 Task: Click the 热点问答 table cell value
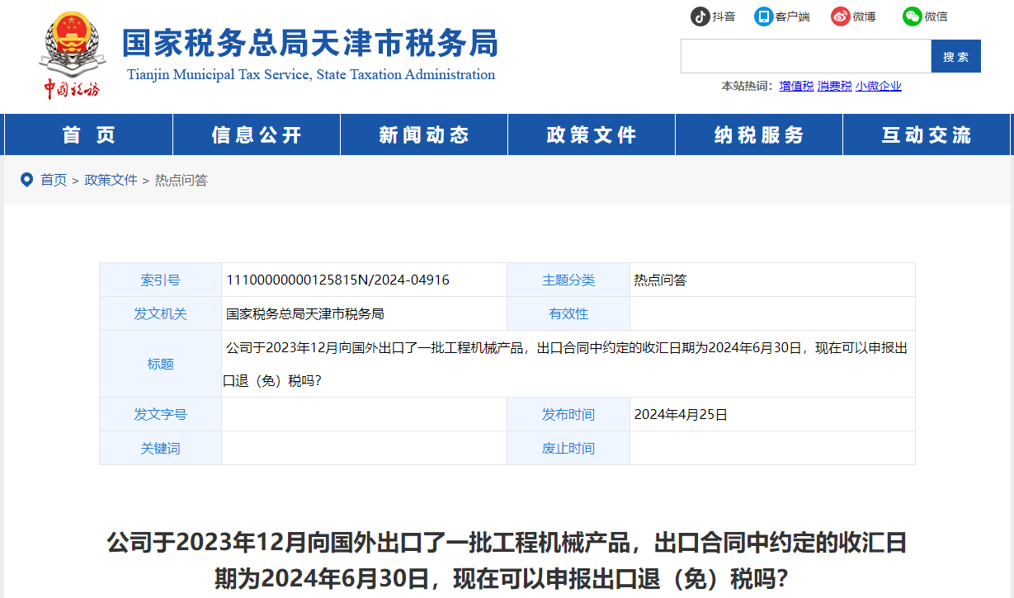[660, 280]
